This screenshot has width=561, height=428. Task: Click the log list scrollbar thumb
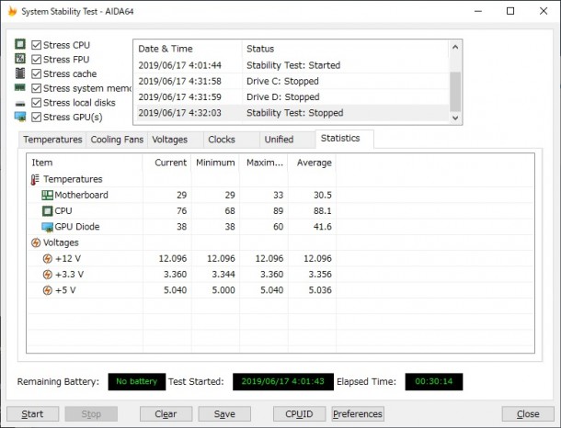(455, 92)
